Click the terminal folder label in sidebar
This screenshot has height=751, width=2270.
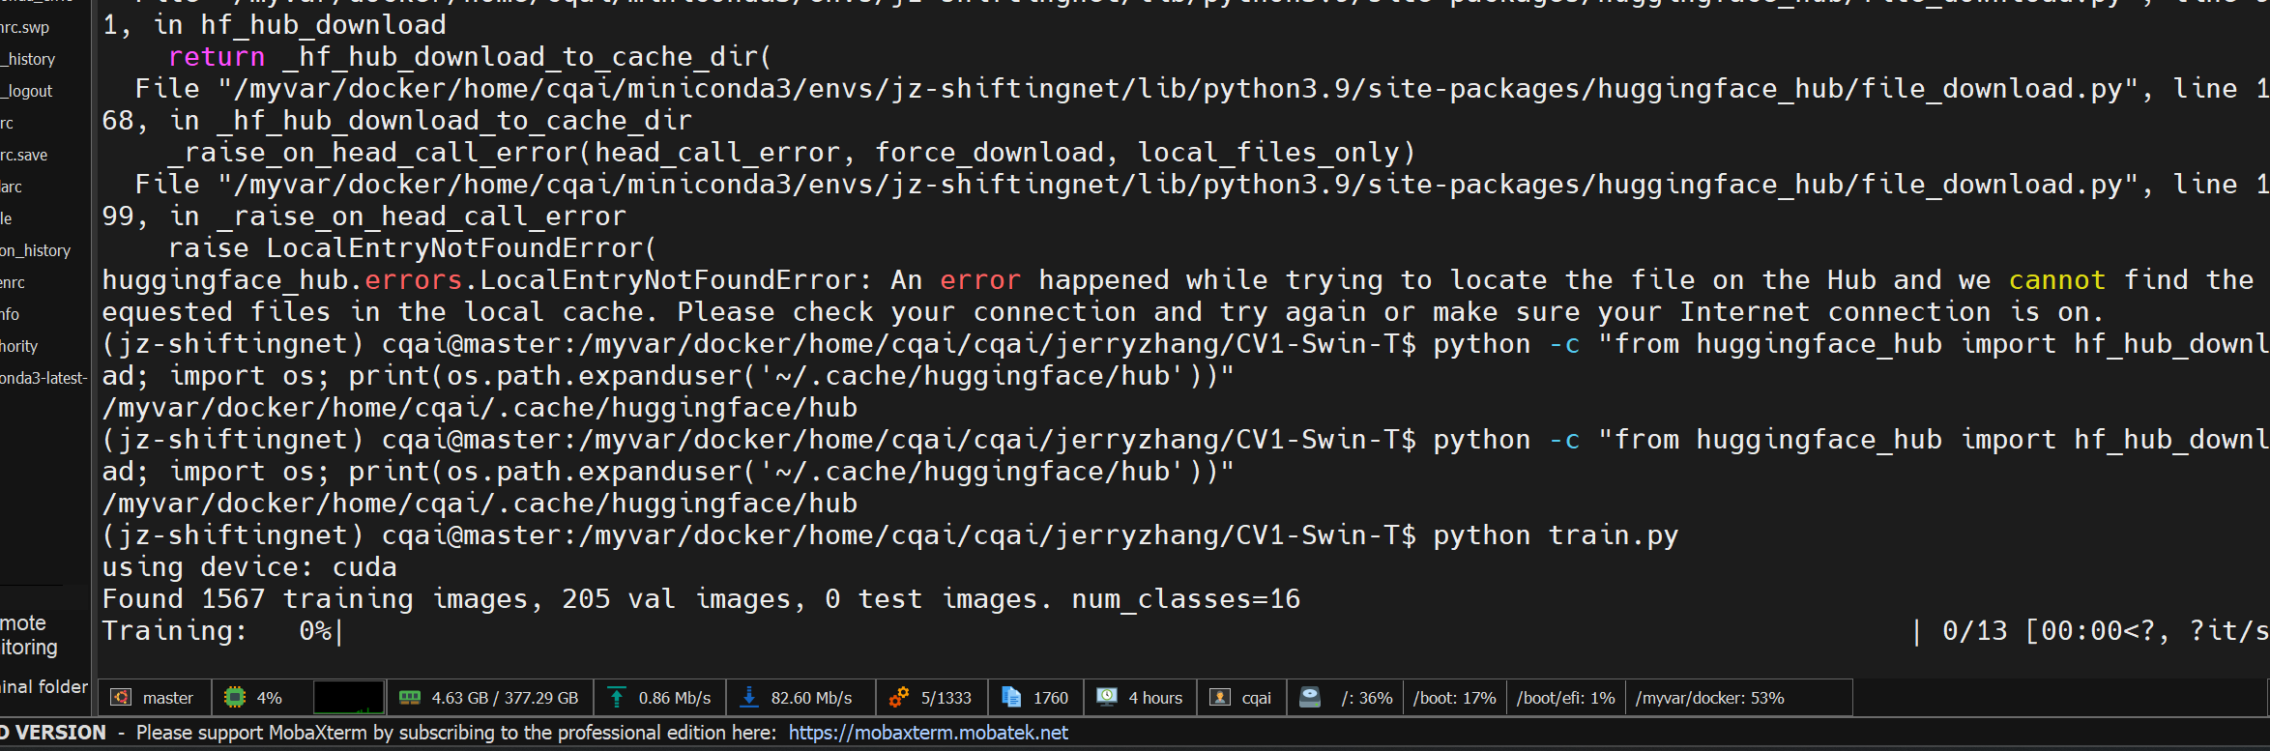click(x=44, y=686)
